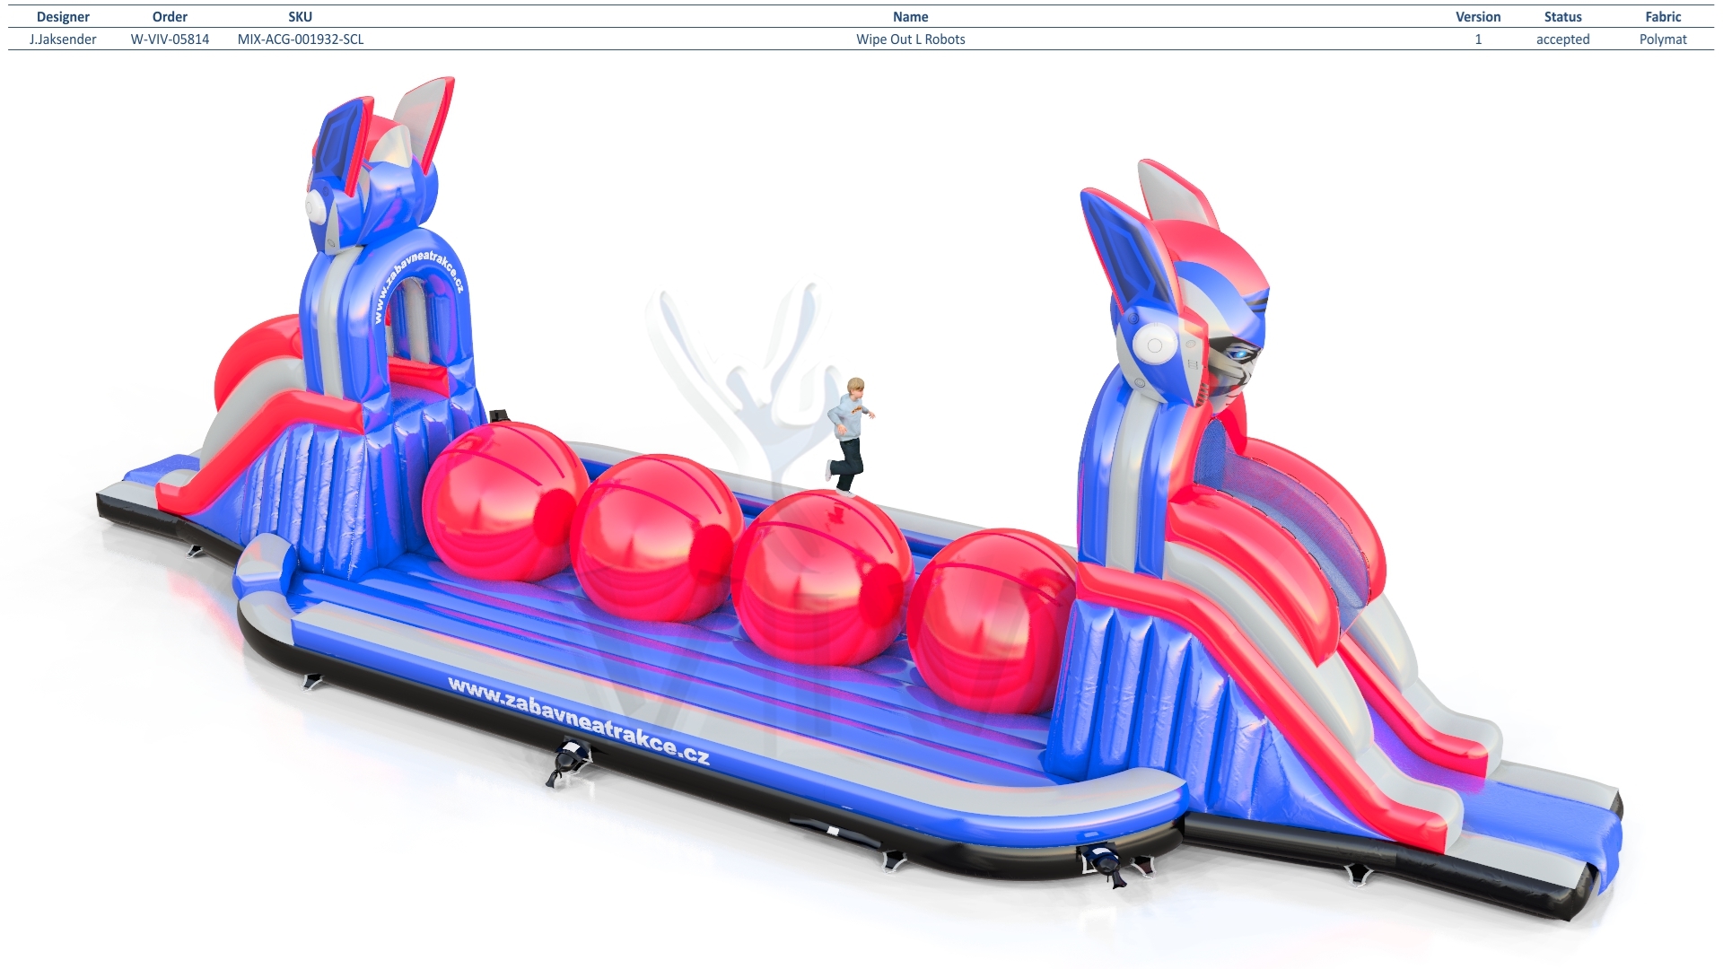This screenshot has width=1723, height=969.
Task: Select product name Wipe Out L Robots
Action: [x=910, y=39]
